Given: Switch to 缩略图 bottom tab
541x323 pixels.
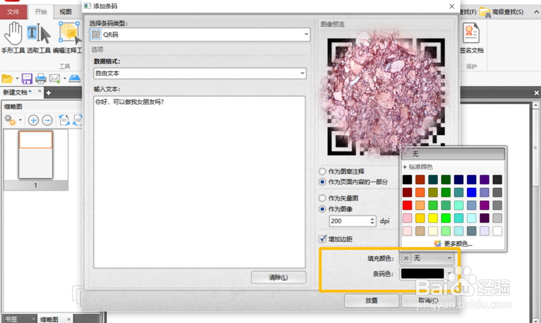Looking at the screenshot, I should pyautogui.click(x=49, y=319).
